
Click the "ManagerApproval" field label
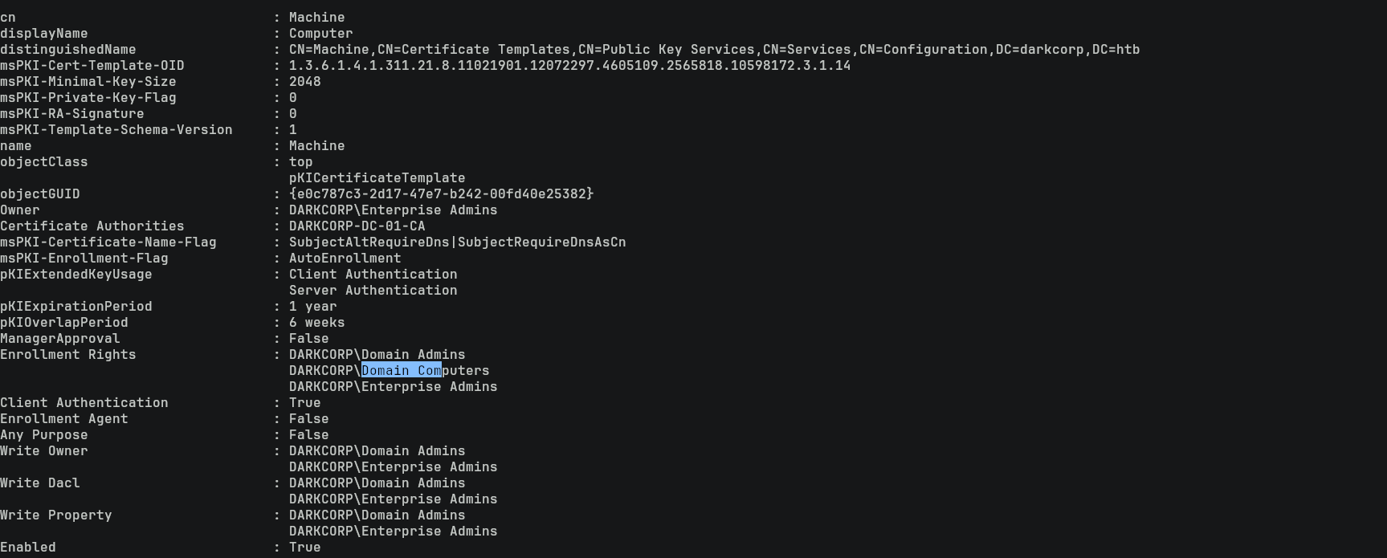coord(59,338)
